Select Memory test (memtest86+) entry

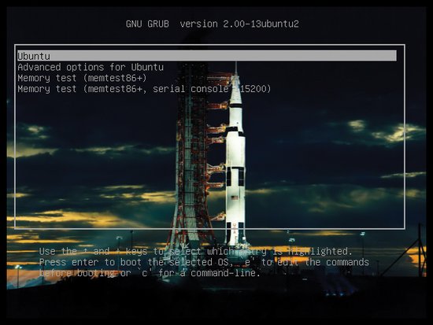82,78
